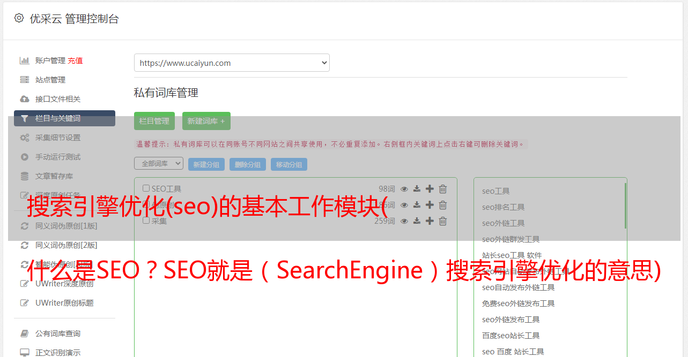This screenshot has height=357, width=688.
Task: Select keyword '免费seo外链发布工具' in the list
Action: tap(519, 303)
